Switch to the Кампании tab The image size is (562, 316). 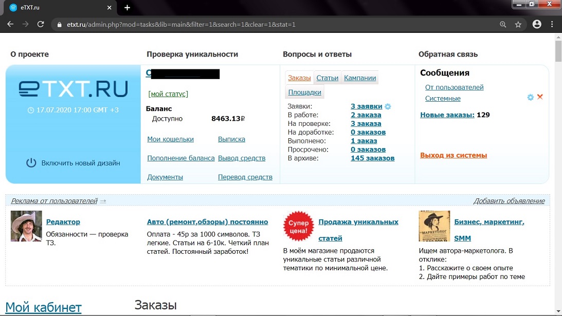(360, 78)
